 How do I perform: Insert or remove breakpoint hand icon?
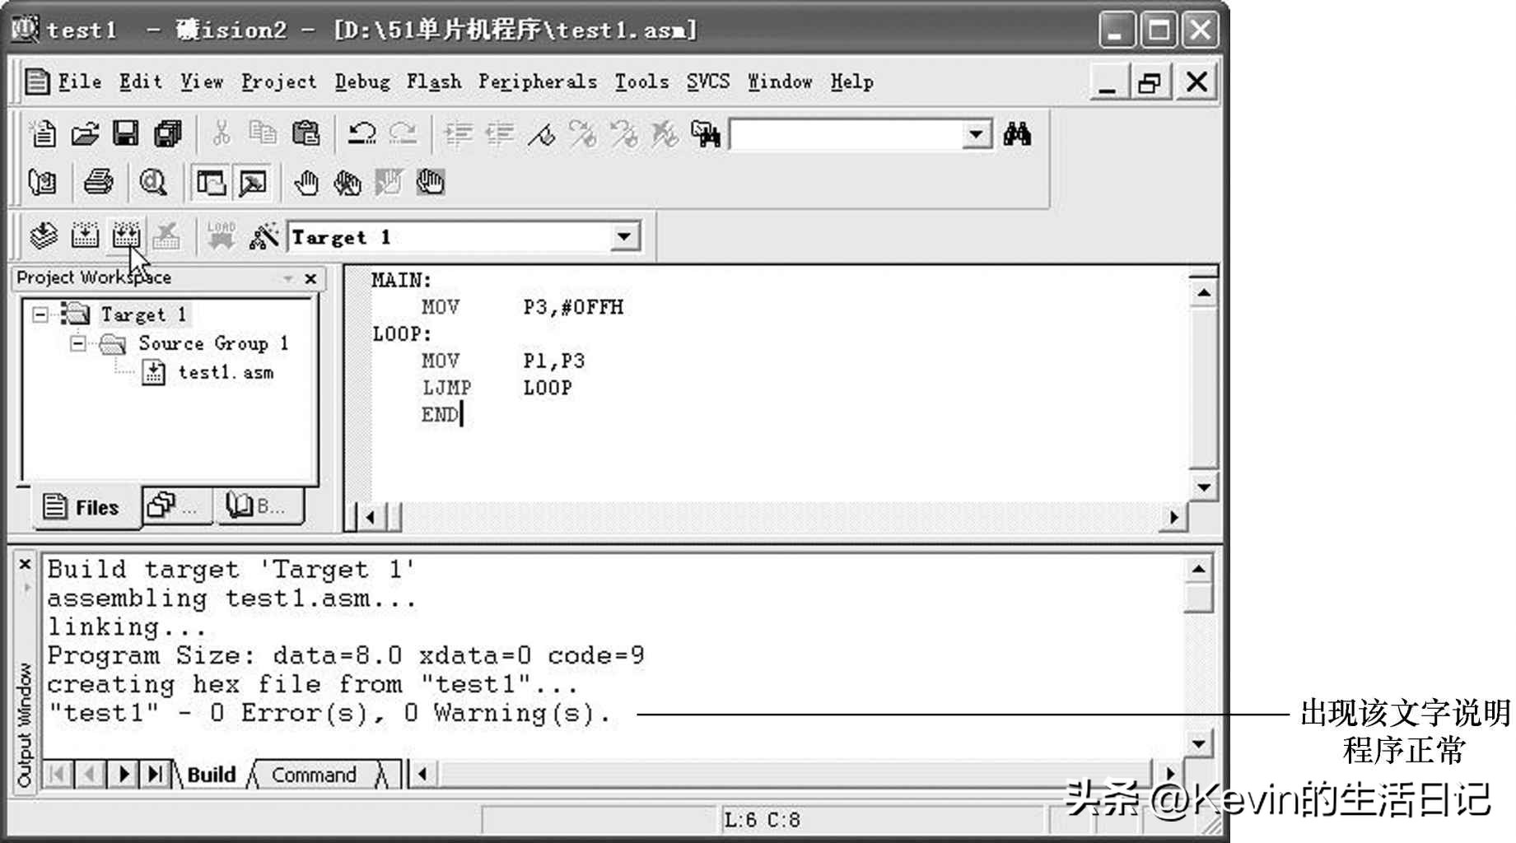click(306, 182)
